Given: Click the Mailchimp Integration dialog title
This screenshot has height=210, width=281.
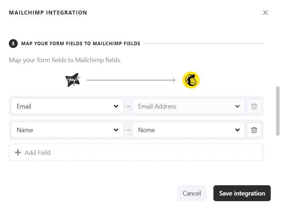Looking at the screenshot, I should [48, 13].
